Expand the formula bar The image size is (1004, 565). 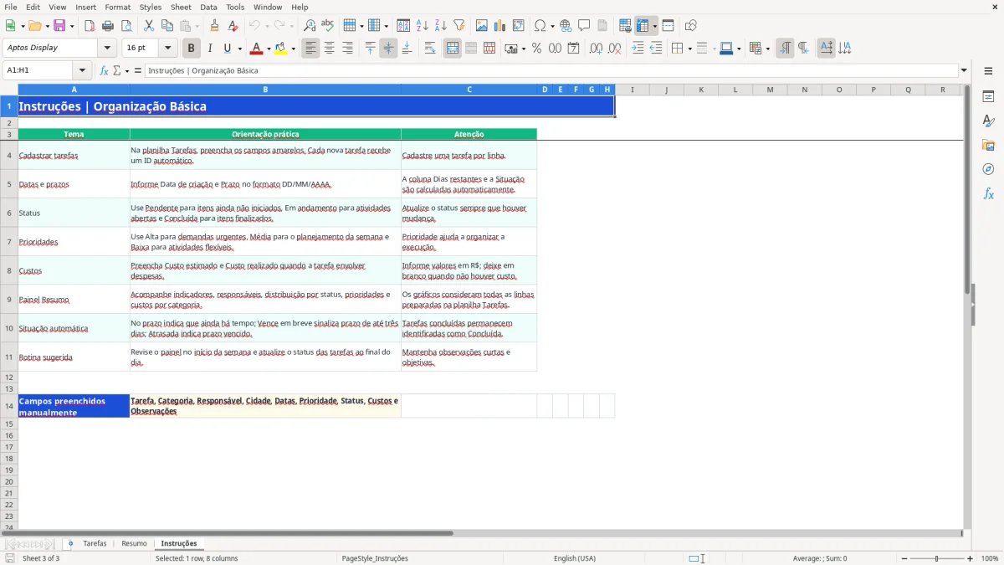point(964,70)
